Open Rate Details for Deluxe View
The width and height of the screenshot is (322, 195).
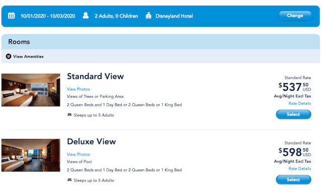tap(300, 168)
